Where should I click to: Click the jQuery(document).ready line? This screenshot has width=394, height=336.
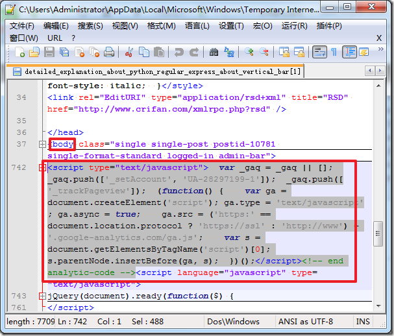141,296
